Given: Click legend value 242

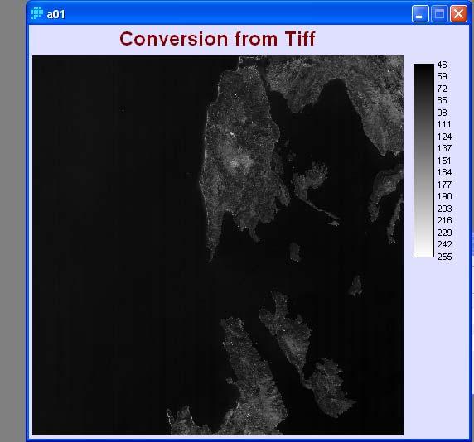Looking at the screenshot, I should [x=444, y=244].
